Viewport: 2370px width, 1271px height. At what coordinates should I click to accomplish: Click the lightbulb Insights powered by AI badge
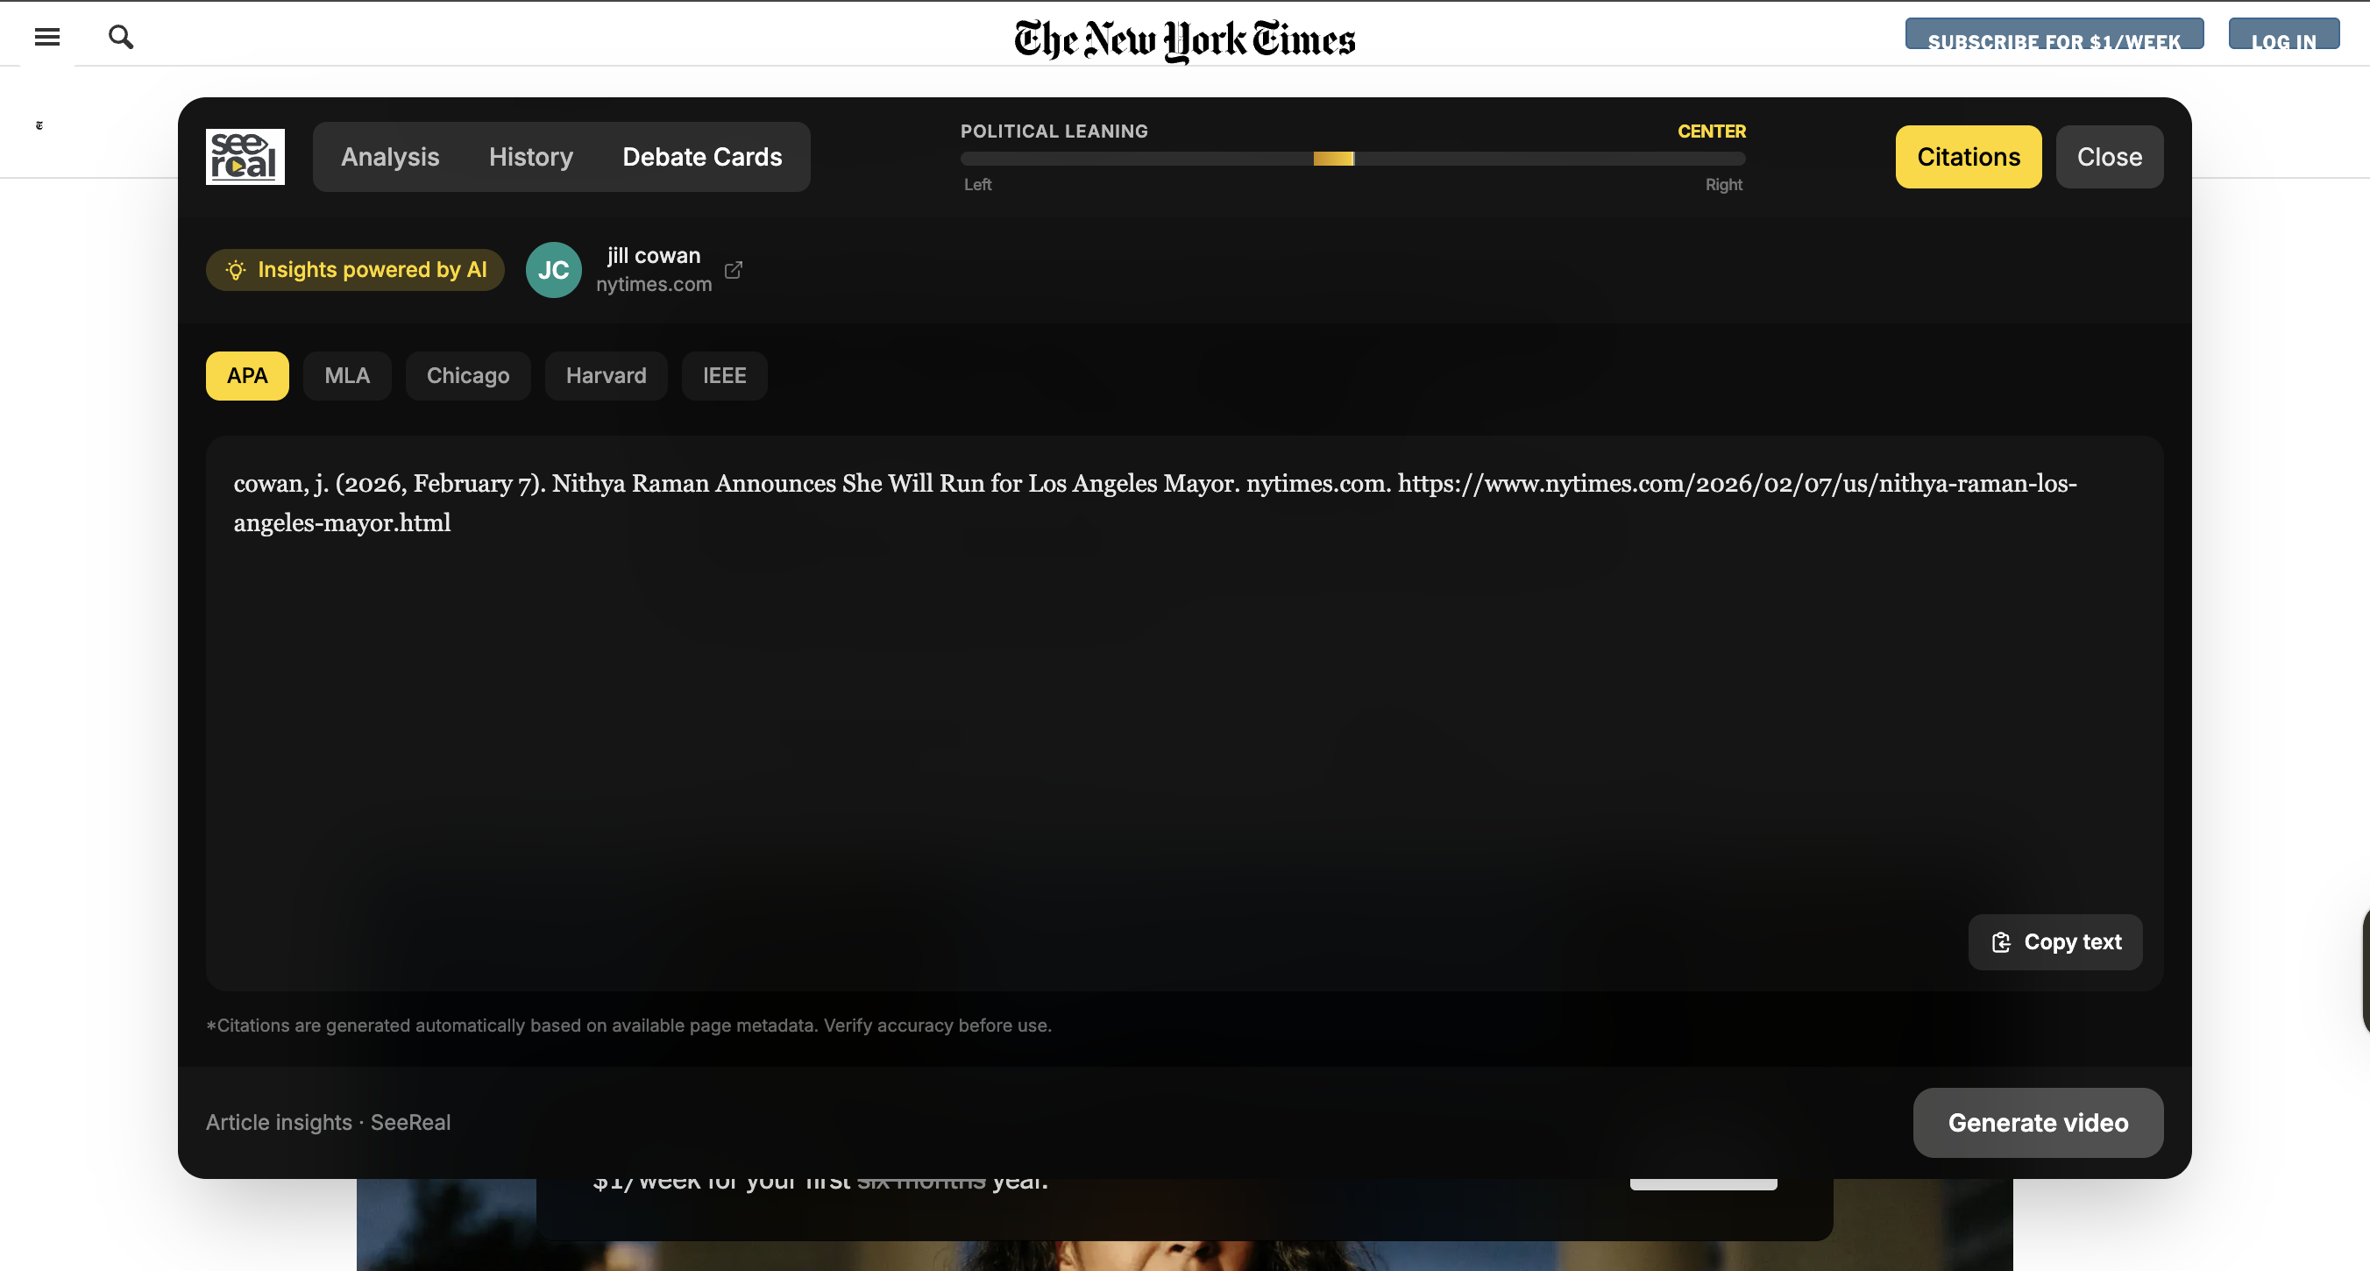click(x=355, y=270)
